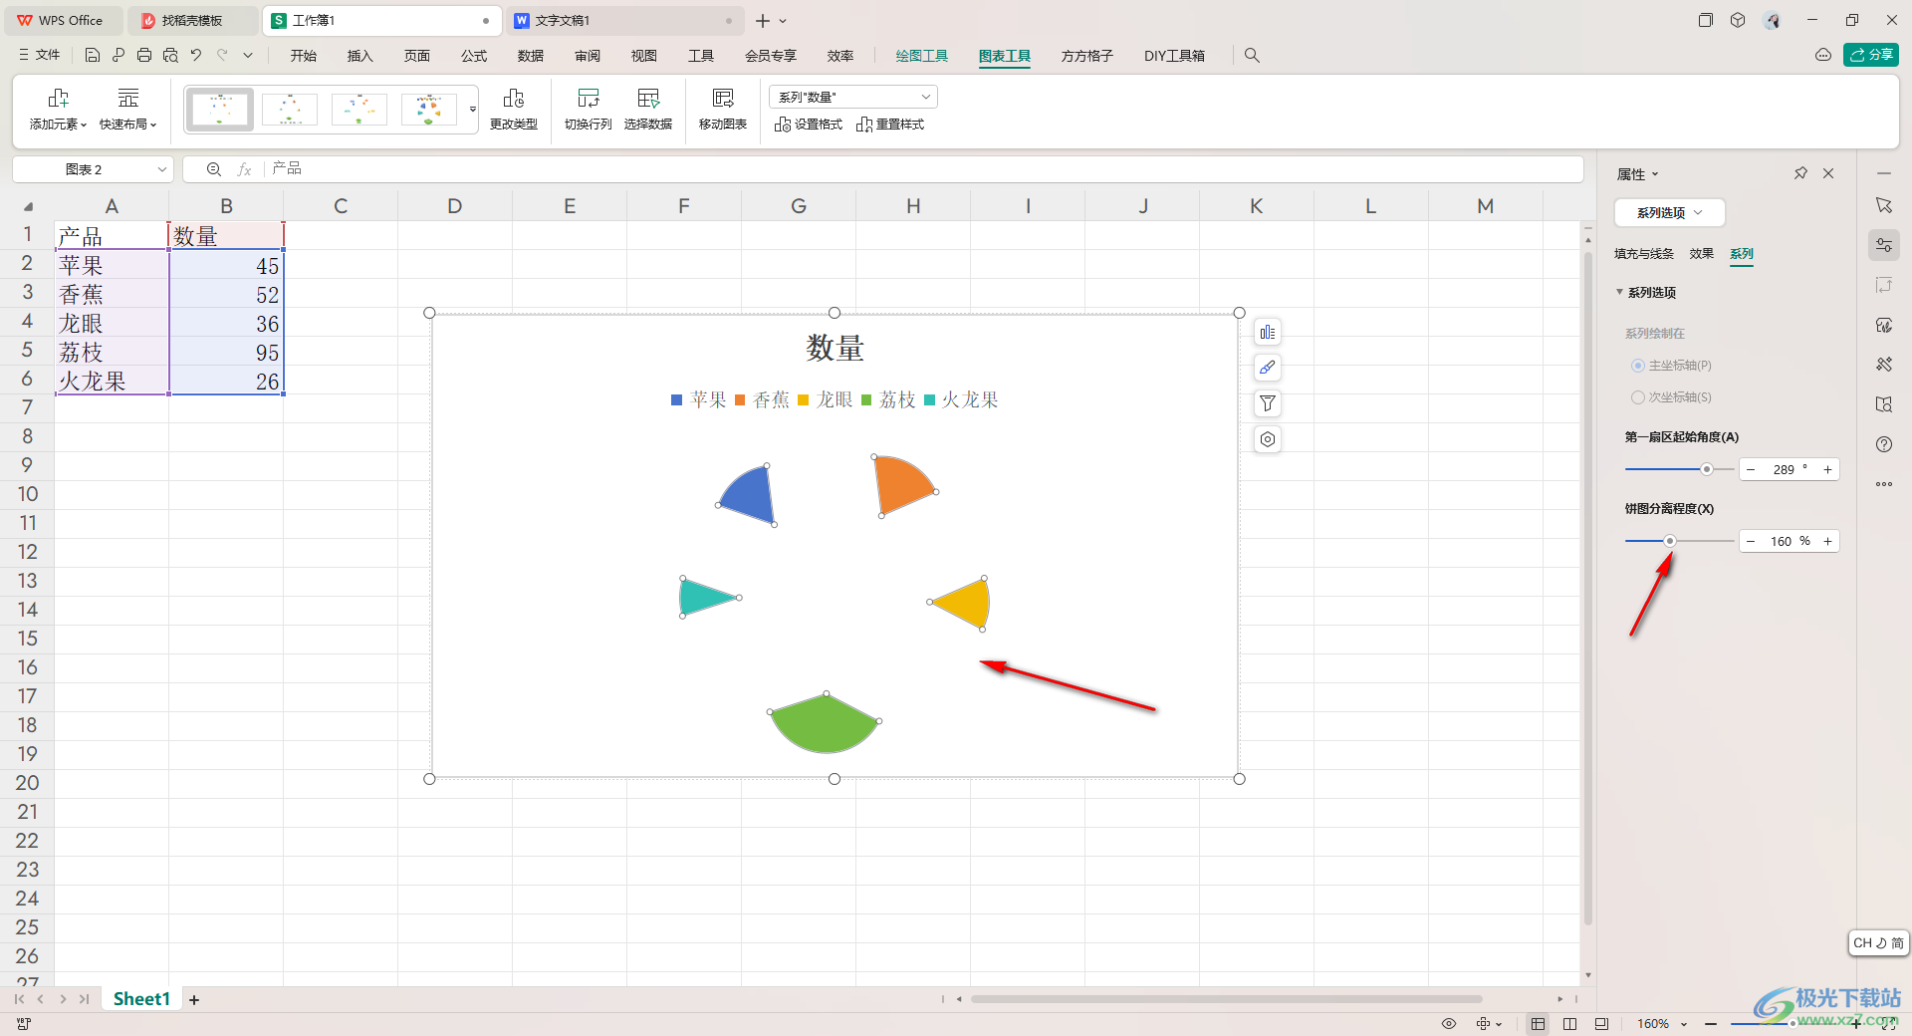This screenshot has width=1912, height=1036.
Task: Click the chart title 数量
Action: pos(835,348)
